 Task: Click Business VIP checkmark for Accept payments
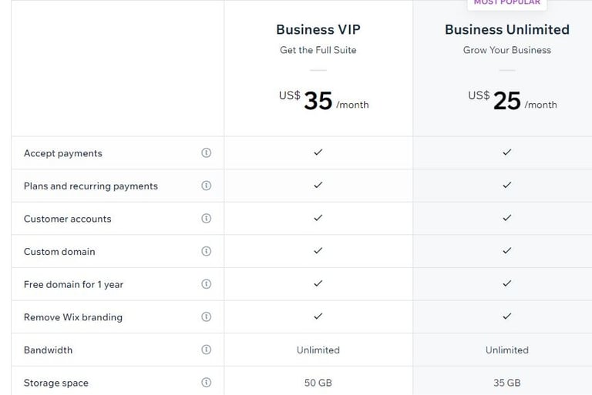318,152
